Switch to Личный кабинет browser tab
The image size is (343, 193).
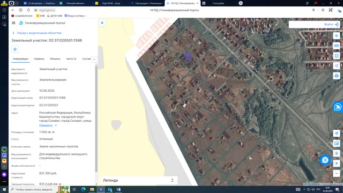point(75,3)
